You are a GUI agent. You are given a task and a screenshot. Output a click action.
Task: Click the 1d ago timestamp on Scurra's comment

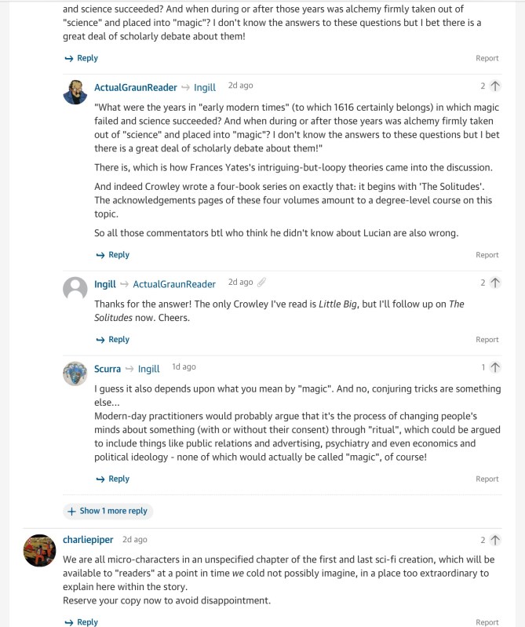point(184,367)
